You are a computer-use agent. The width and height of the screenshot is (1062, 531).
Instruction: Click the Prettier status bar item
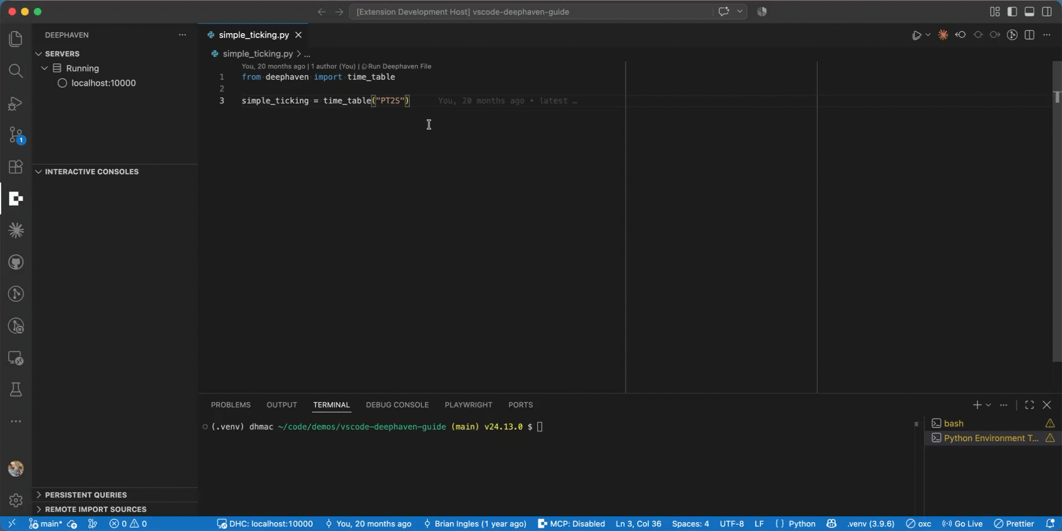click(1014, 524)
